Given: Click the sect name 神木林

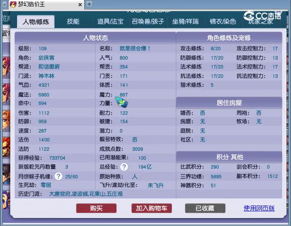Looking at the screenshot, I should pyautogui.click(x=46, y=76).
